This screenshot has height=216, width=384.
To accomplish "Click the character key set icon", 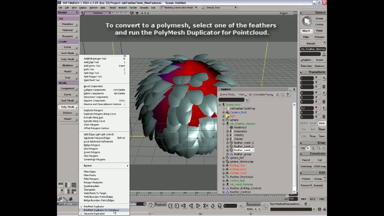I will pos(306,204).
